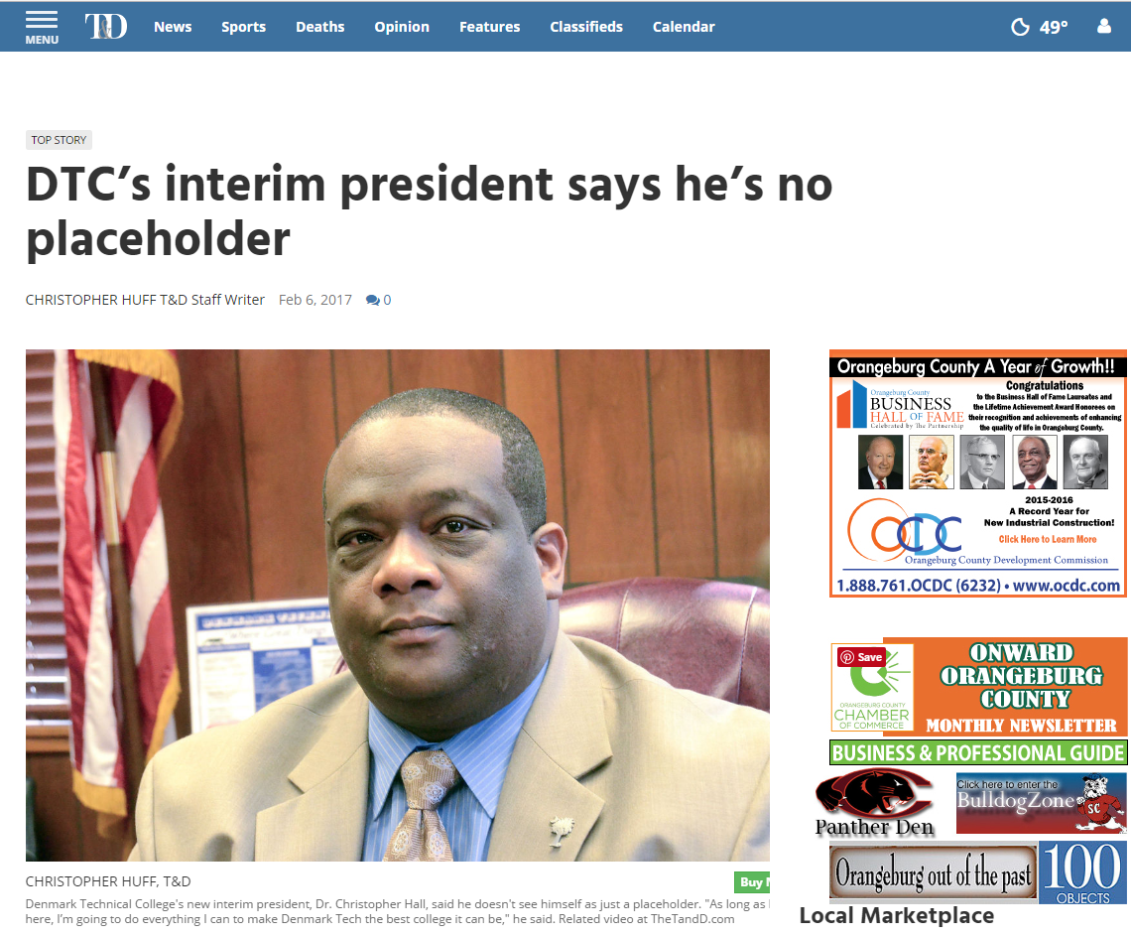Open the Calendar nav link
This screenshot has height=936, width=1131.
tap(684, 27)
